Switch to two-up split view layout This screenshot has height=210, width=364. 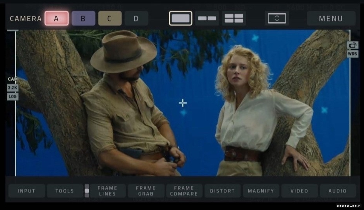[x=207, y=18]
